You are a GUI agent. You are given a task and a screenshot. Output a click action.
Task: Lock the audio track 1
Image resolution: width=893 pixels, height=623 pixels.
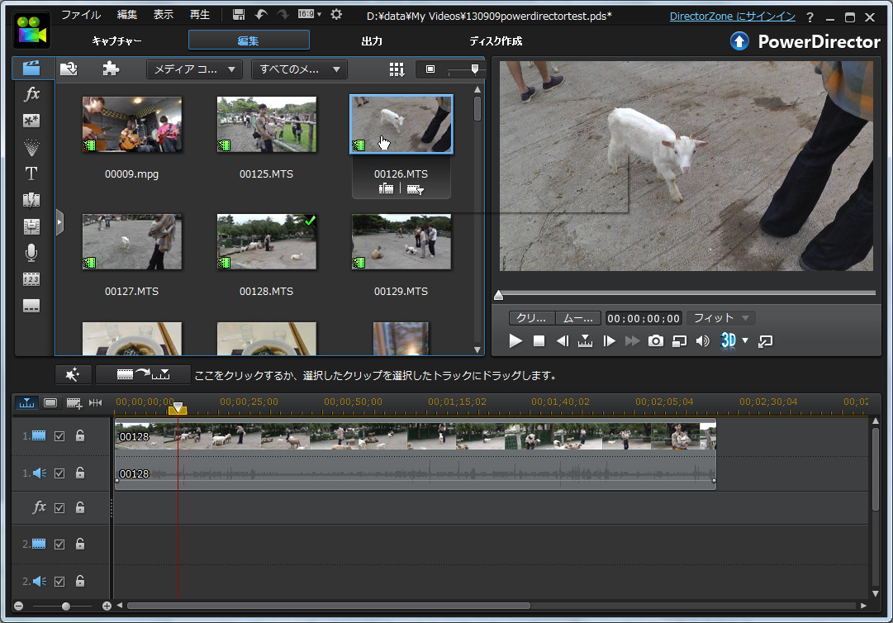point(79,473)
